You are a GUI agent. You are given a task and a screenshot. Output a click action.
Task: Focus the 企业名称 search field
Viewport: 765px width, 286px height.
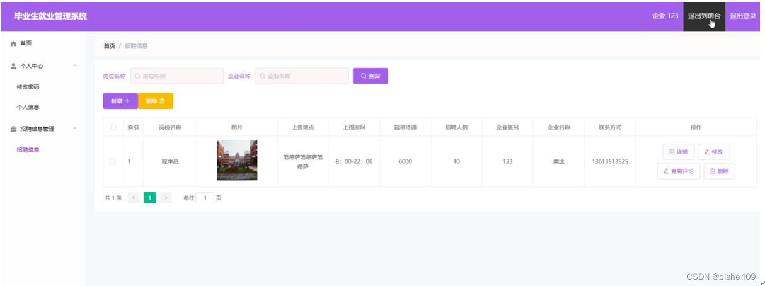pos(302,76)
